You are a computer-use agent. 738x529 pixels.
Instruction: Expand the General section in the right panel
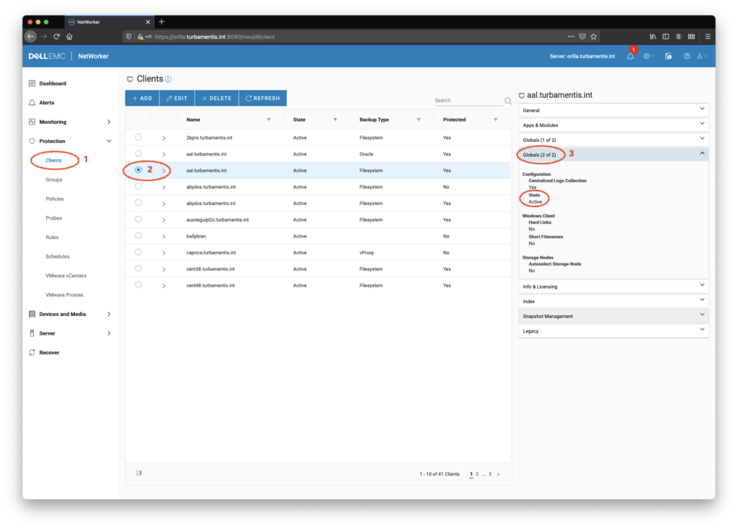click(x=613, y=109)
